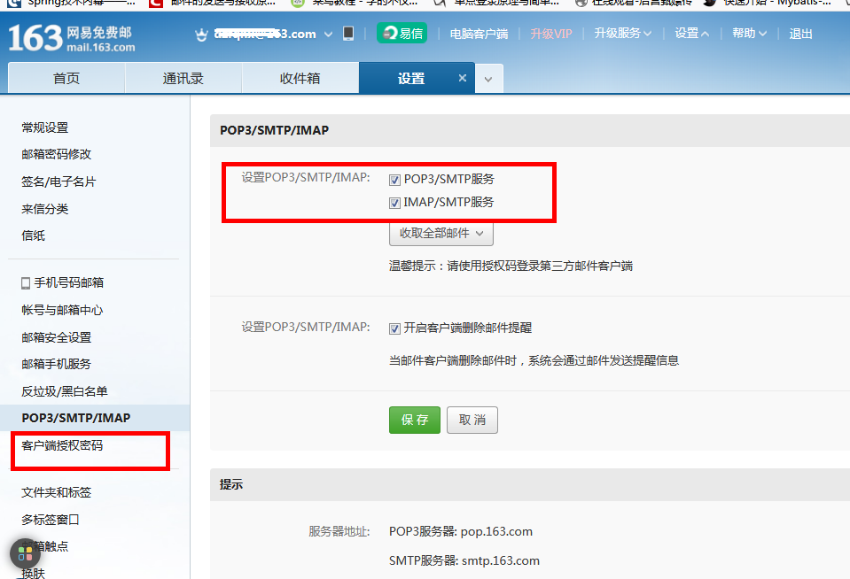Click 退出 to log out
This screenshot has height=579, width=850.
800,34
